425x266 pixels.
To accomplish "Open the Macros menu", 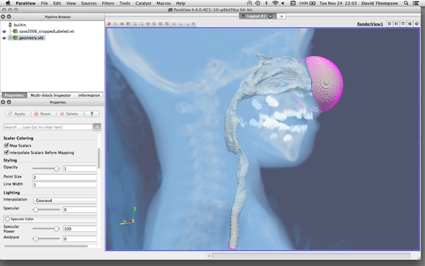I will (x=163, y=3).
